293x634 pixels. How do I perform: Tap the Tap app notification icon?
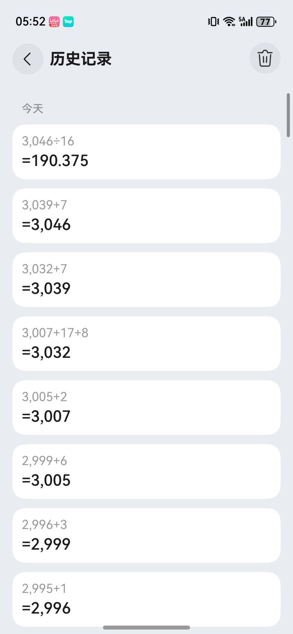68,22
